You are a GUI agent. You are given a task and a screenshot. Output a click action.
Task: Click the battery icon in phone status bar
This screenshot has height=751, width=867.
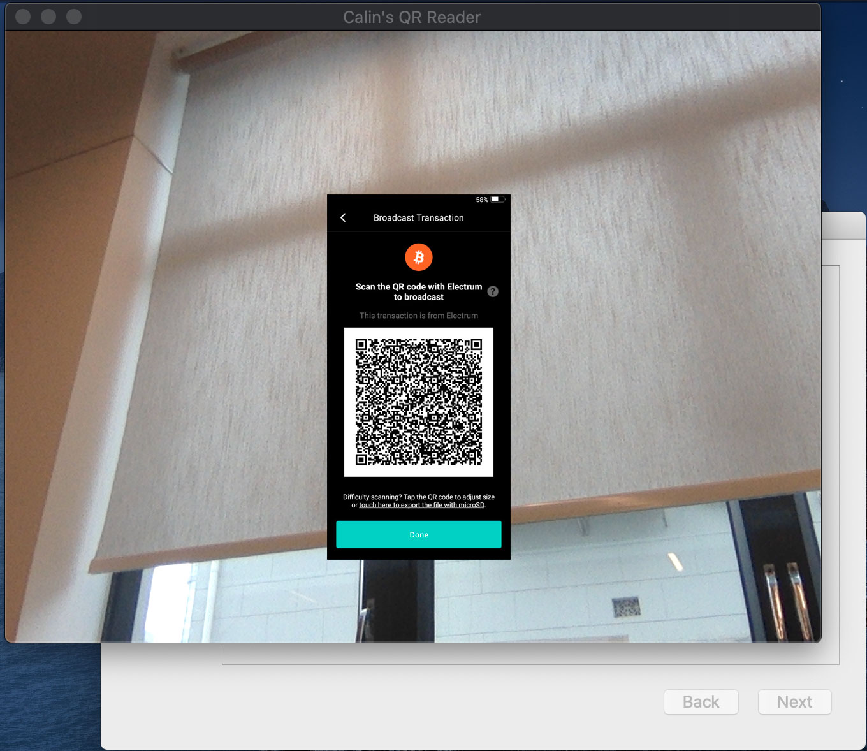(497, 200)
